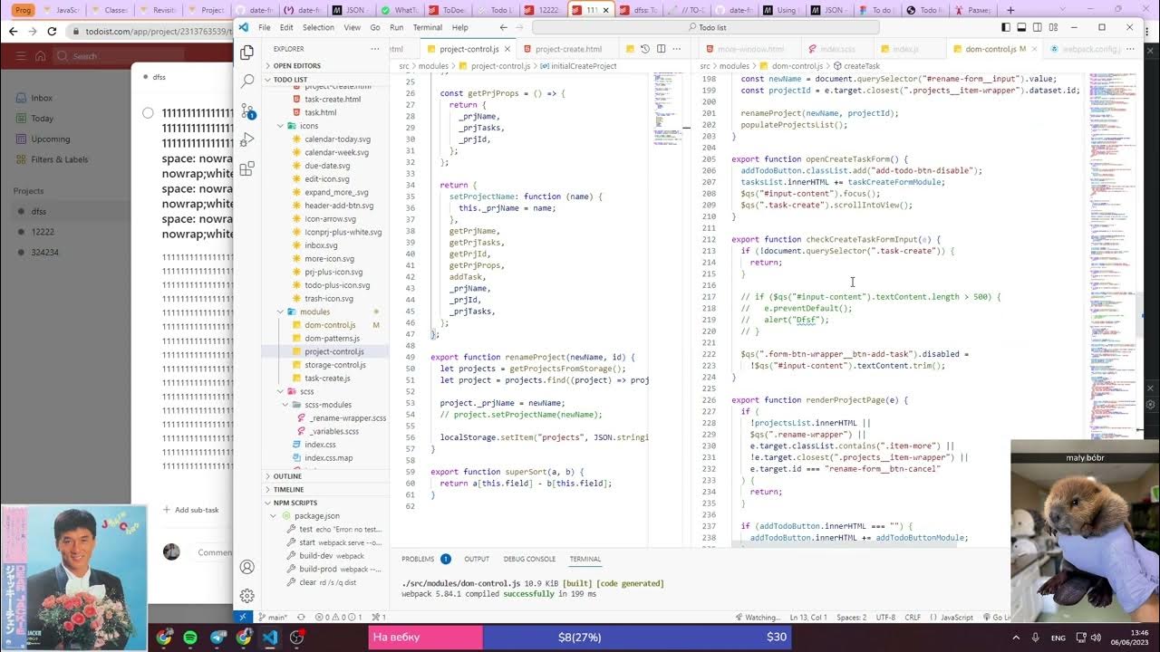The height and width of the screenshot is (652, 1160).
Task: Open the Extensions view
Action: tap(246, 169)
